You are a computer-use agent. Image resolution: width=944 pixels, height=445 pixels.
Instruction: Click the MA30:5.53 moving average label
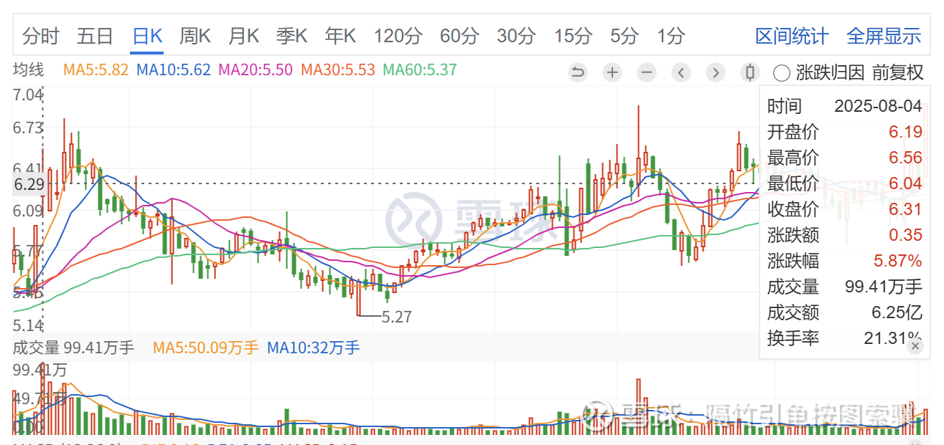338,70
